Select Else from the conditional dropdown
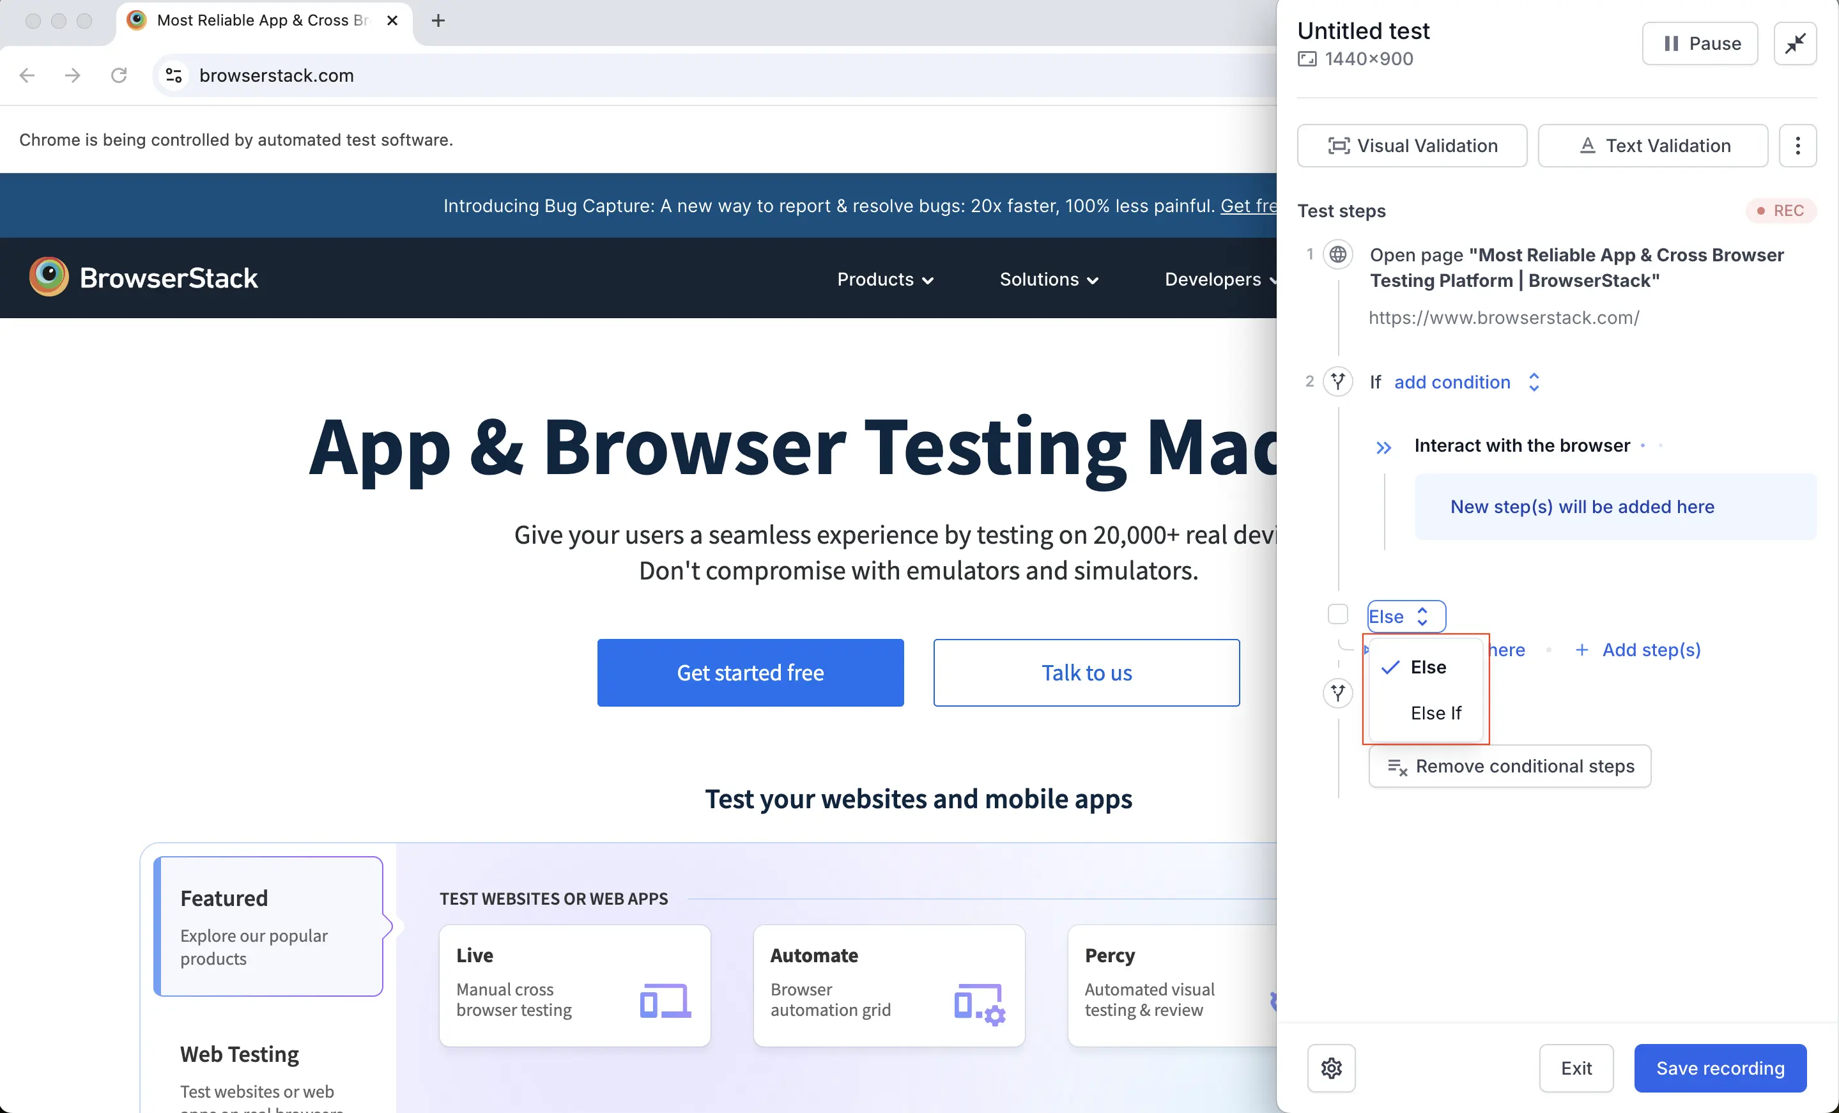 click(x=1428, y=666)
